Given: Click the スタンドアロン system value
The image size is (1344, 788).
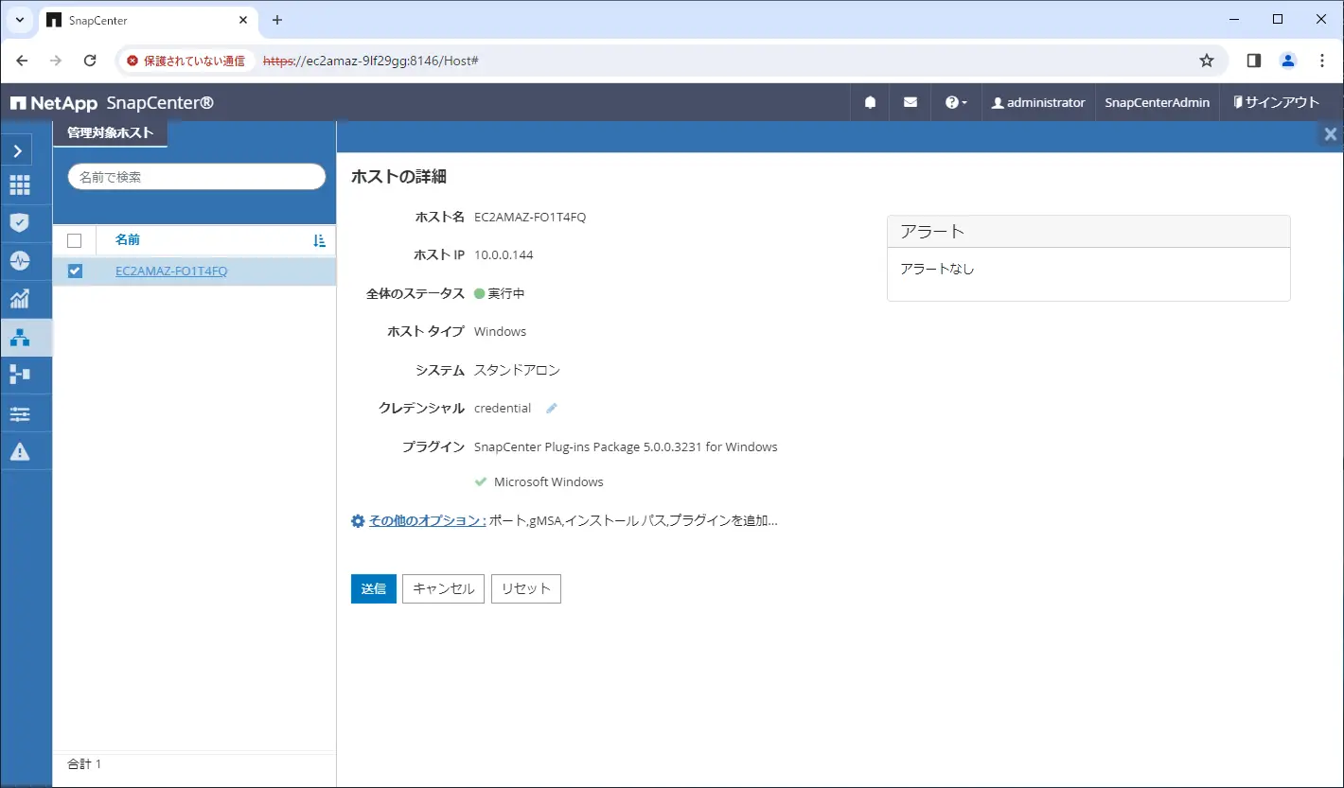Looking at the screenshot, I should tap(518, 370).
